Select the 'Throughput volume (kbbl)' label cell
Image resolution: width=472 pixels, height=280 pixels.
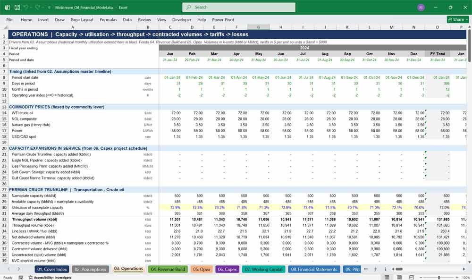tap(73, 220)
